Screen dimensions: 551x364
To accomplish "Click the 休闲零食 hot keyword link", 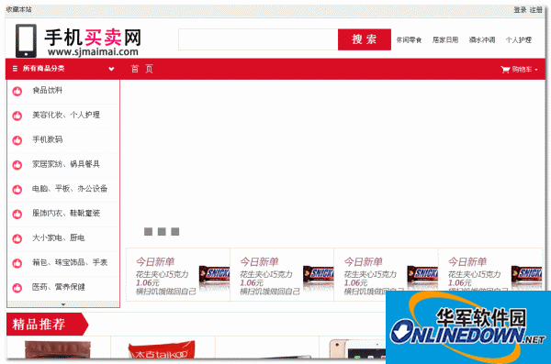I will pyautogui.click(x=409, y=39).
